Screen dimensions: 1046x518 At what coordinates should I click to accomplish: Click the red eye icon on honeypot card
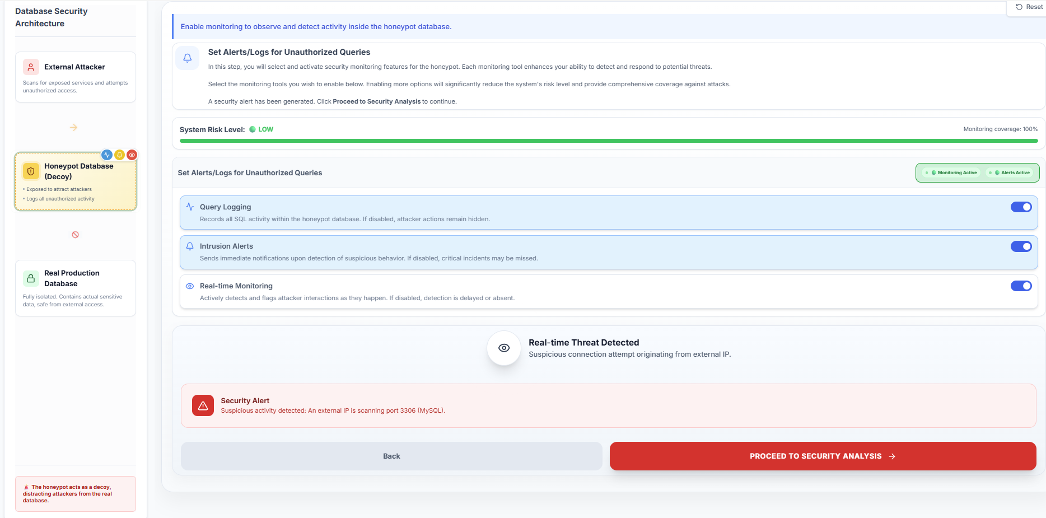point(132,155)
